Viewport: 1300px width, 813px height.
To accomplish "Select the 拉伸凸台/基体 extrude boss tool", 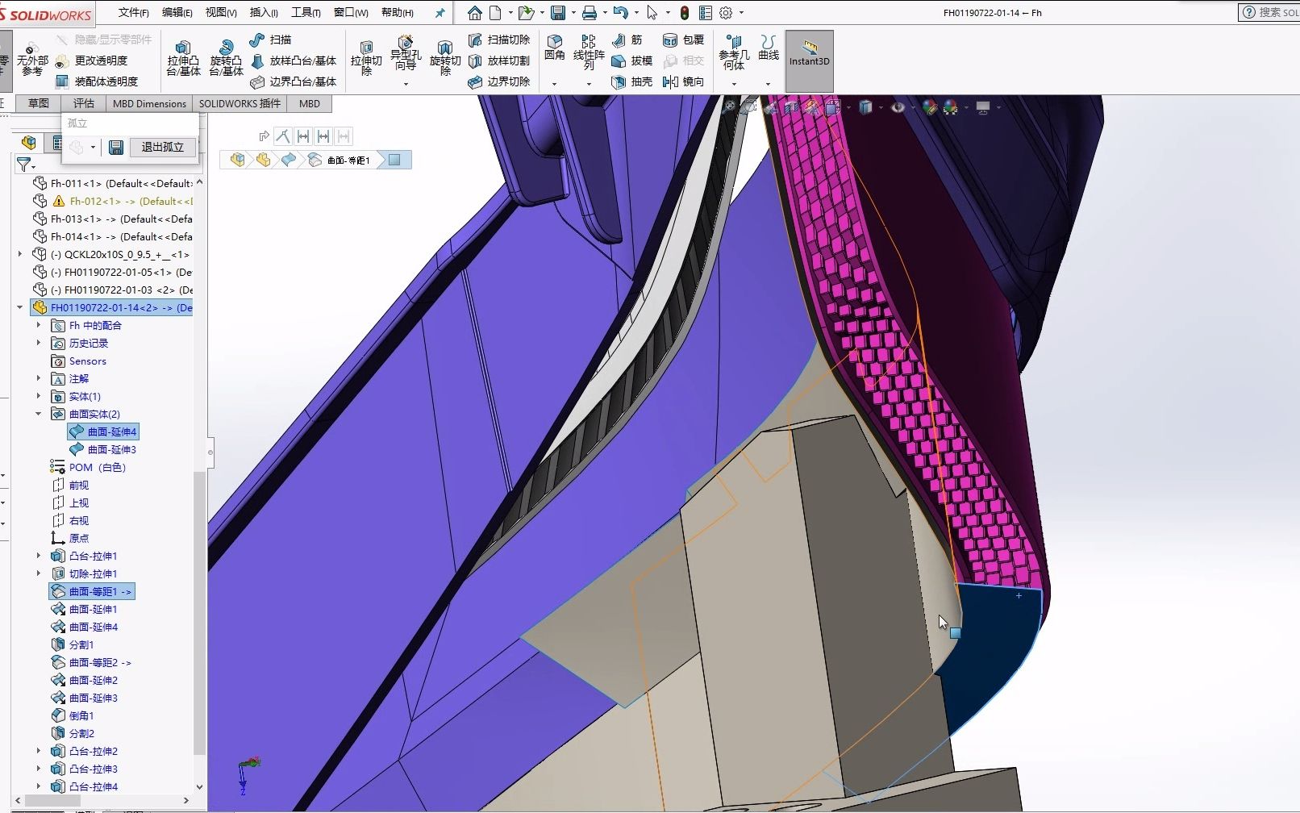I will point(183,58).
